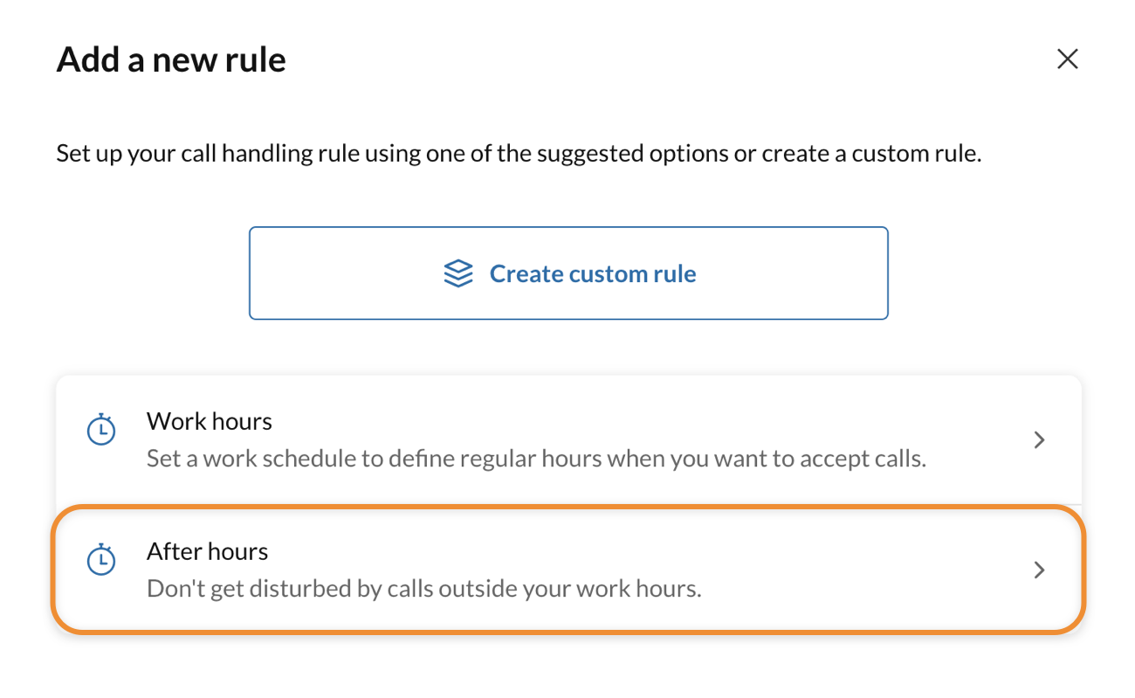Image resolution: width=1135 pixels, height=698 pixels.
Task: Click the 'Add a new rule' heading
Action: [x=171, y=59]
